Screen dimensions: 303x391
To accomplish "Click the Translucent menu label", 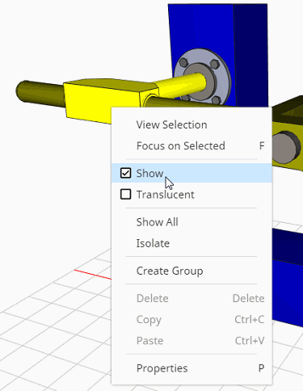I will pyautogui.click(x=165, y=195).
